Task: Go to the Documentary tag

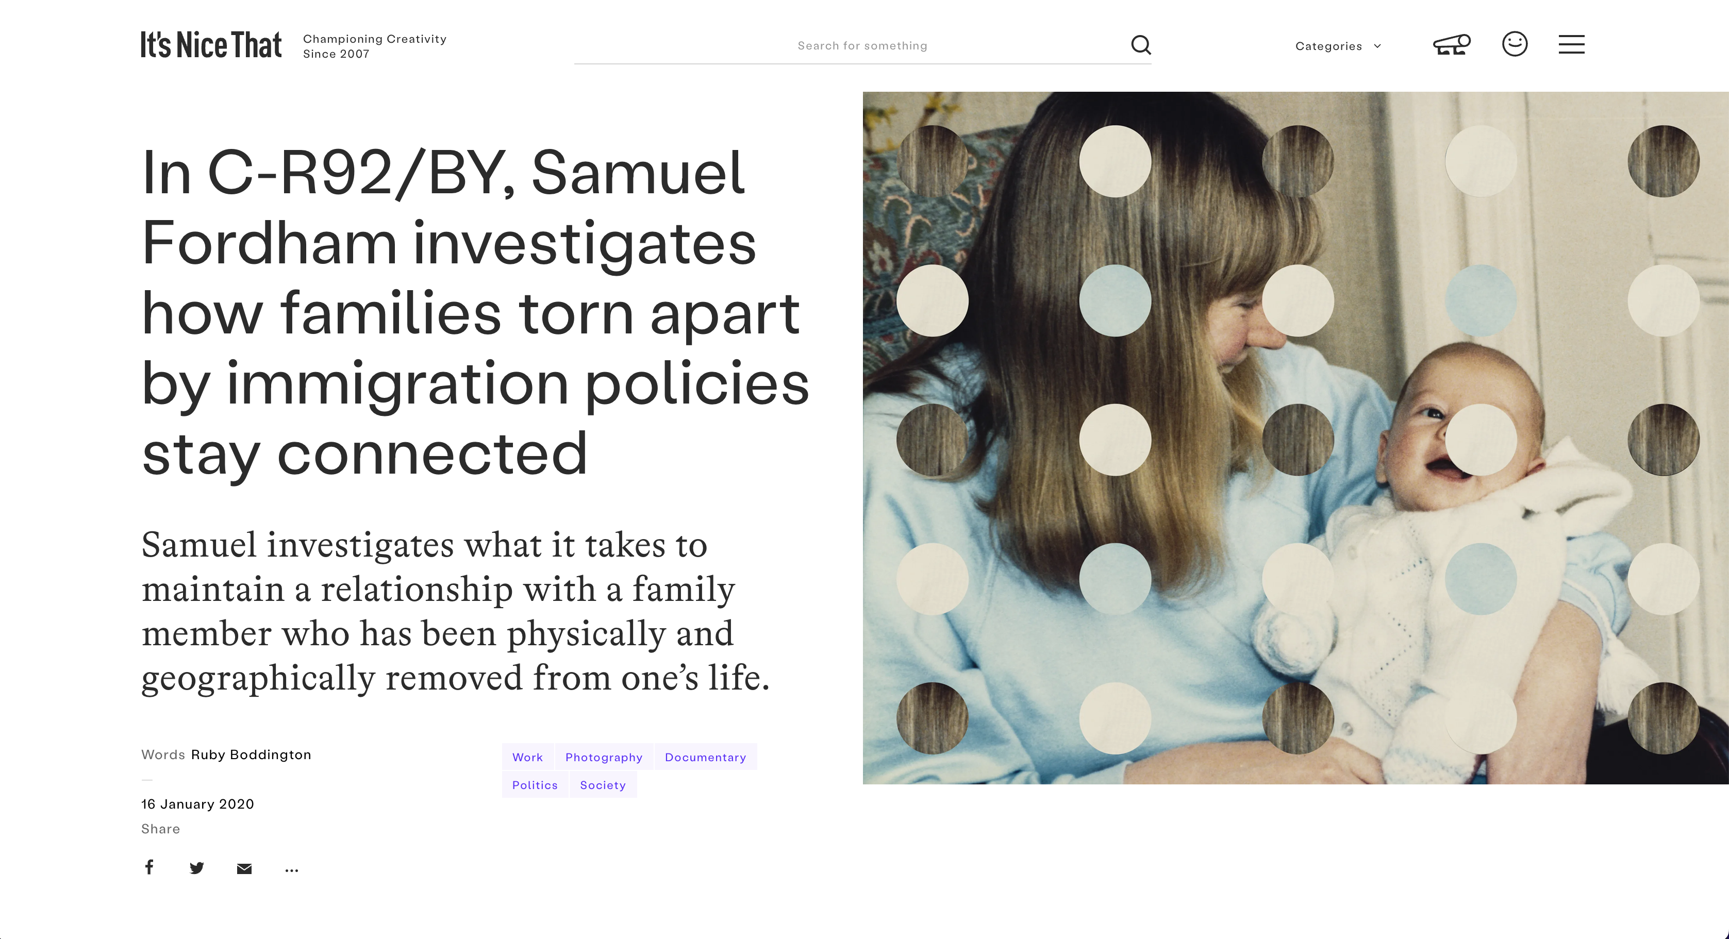Action: [705, 757]
